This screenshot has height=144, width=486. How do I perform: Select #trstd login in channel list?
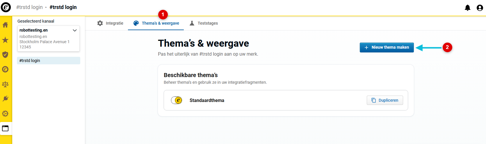click(49, 61)
